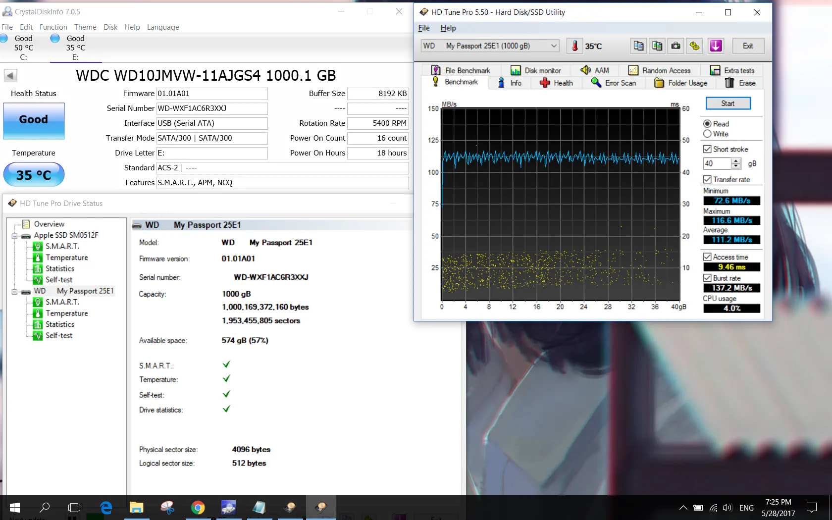The image size is (832, 520).
Task: Open Help menu in HD Tune Pro
Action: [448, 28]
